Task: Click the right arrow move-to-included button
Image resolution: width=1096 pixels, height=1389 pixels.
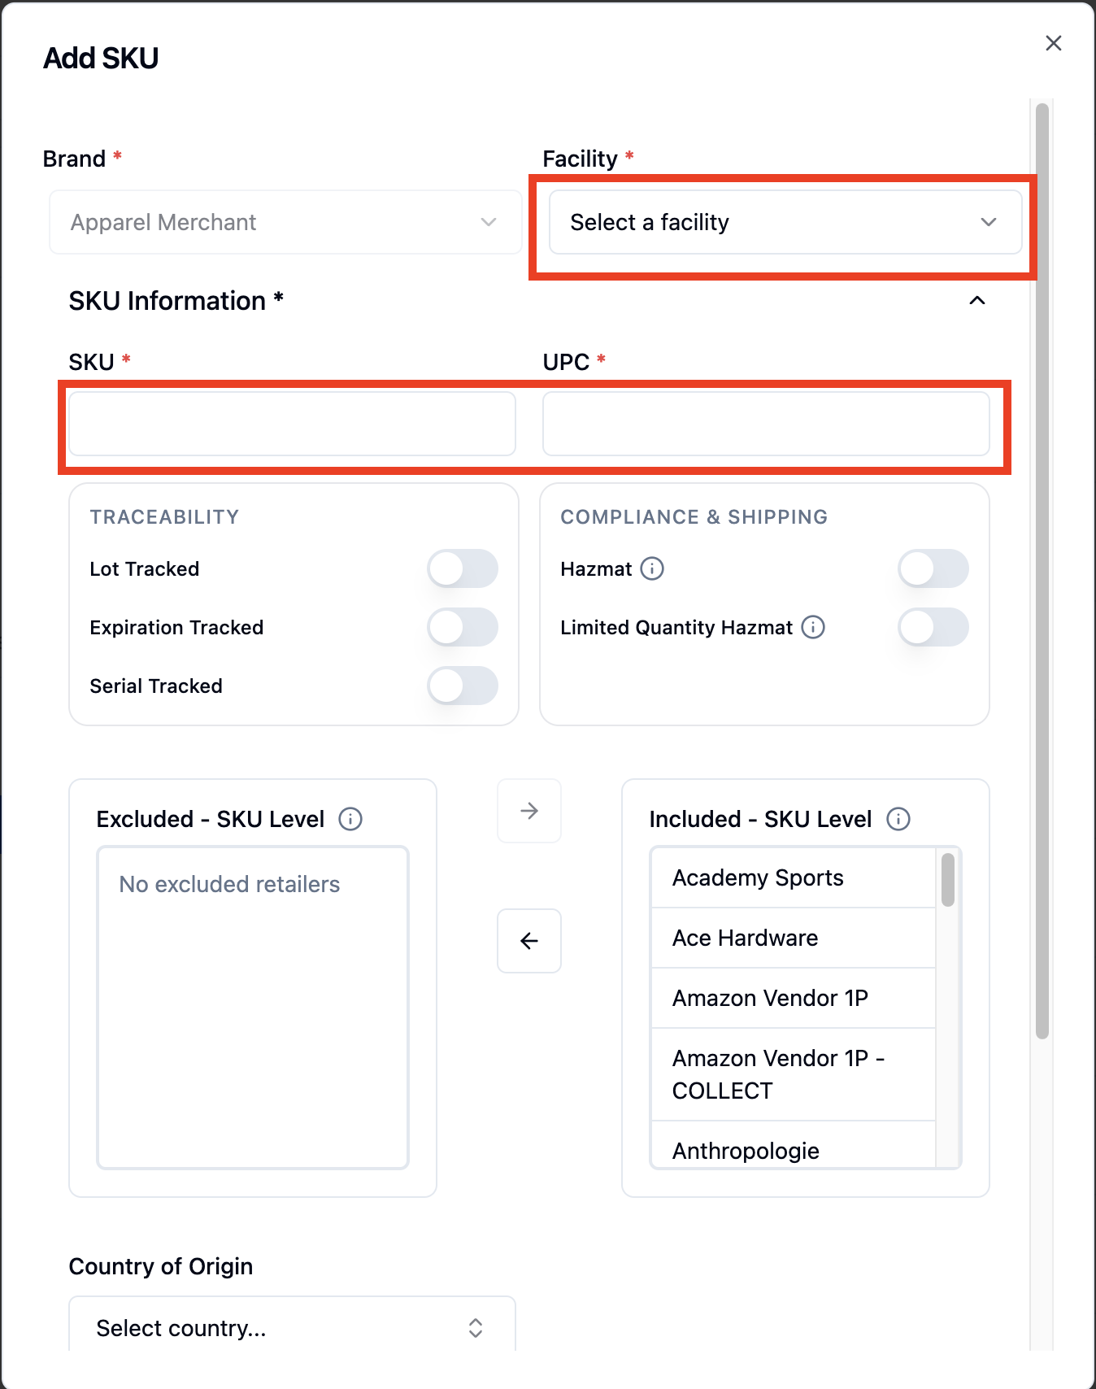Action: coord(529,811)
